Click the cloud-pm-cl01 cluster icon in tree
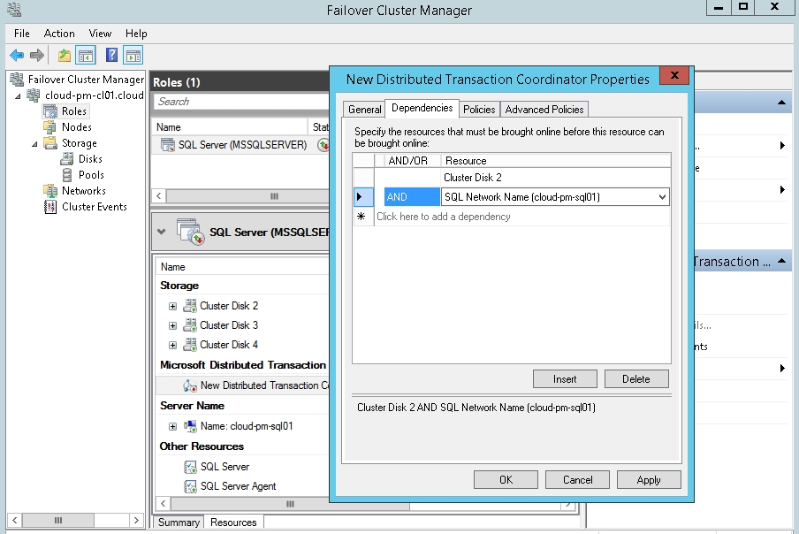The image size is (799, 534). 33,95
